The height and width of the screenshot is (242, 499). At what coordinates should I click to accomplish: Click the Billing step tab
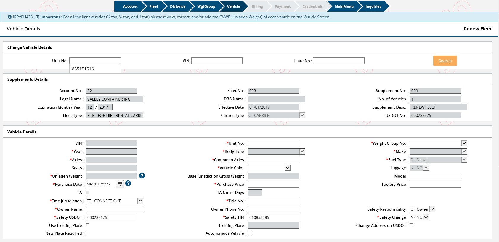tap(257, 6)
